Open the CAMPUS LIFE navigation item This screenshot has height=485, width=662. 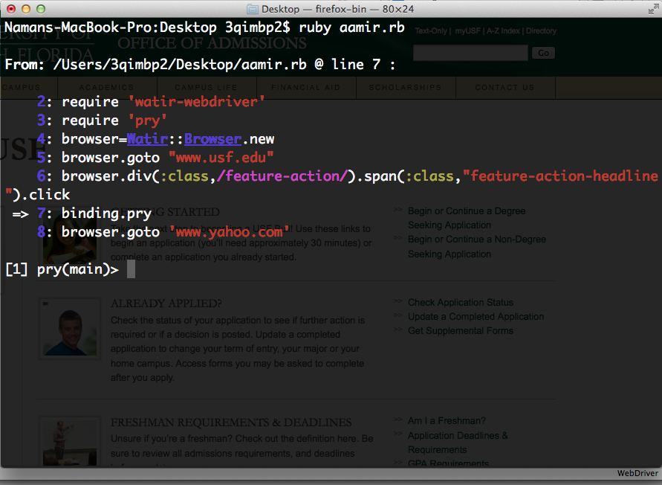(x=207, y=88)
